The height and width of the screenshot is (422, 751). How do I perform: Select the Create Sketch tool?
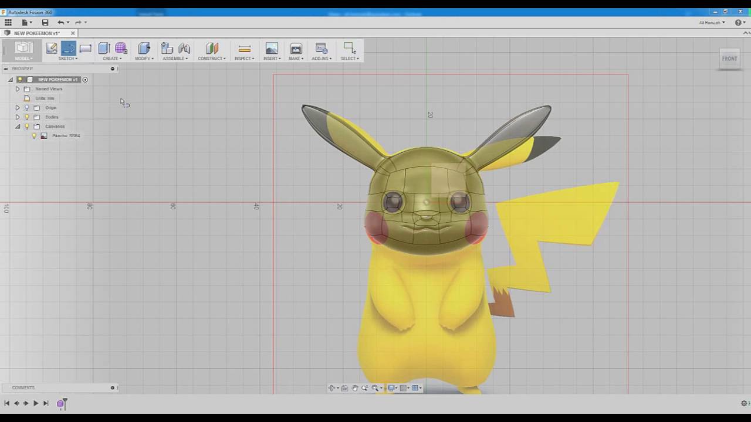[52, 48]
